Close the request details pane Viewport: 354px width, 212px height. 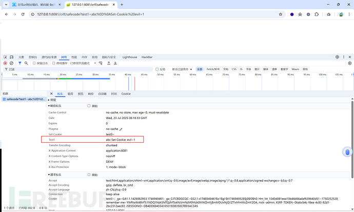click(51, 94)
